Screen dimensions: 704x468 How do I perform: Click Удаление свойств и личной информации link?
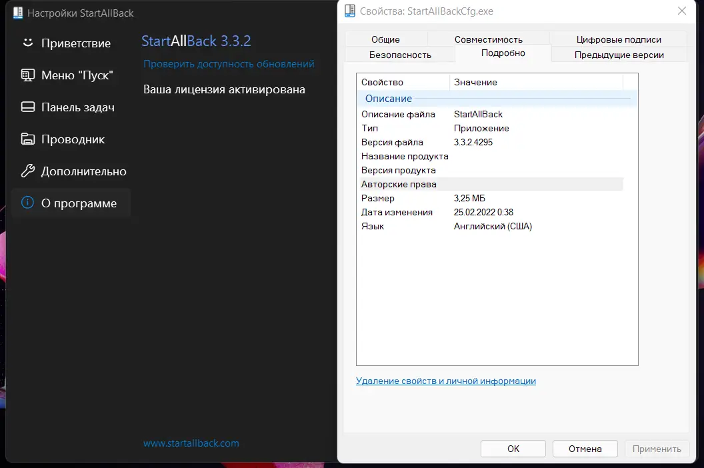pos(446,381)
